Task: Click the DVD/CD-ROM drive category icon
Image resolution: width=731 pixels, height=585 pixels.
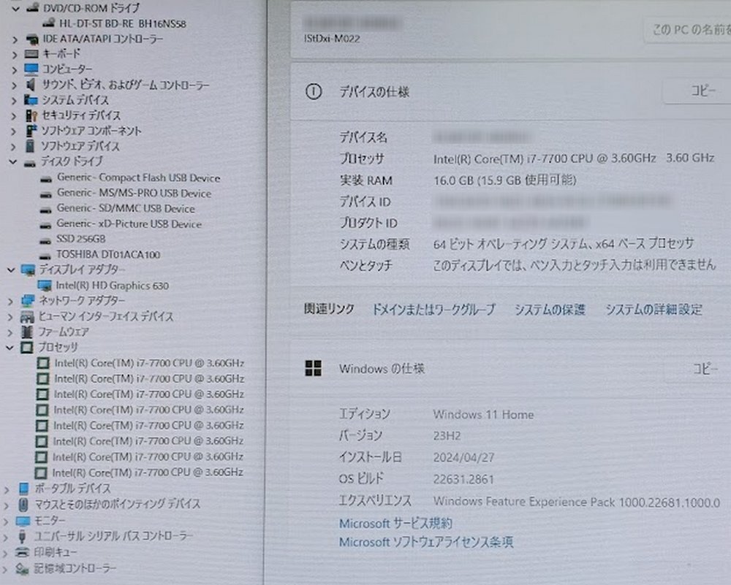Action: [x=32, y=8]
